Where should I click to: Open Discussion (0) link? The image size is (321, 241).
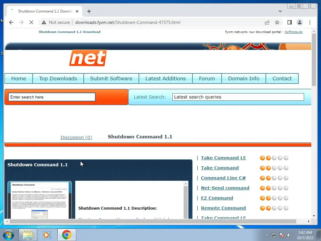tap(76, 137)
